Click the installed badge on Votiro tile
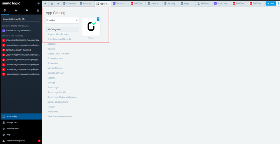 (98, 19)
